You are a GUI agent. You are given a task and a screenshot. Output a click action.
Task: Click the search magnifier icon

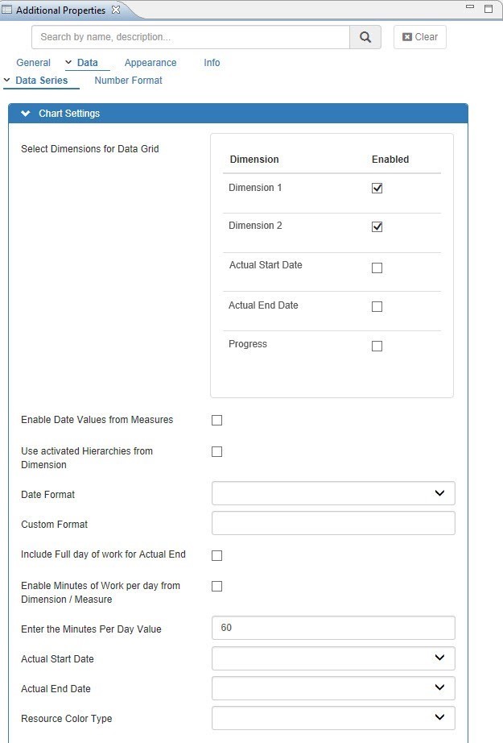(x=365, y=37)
